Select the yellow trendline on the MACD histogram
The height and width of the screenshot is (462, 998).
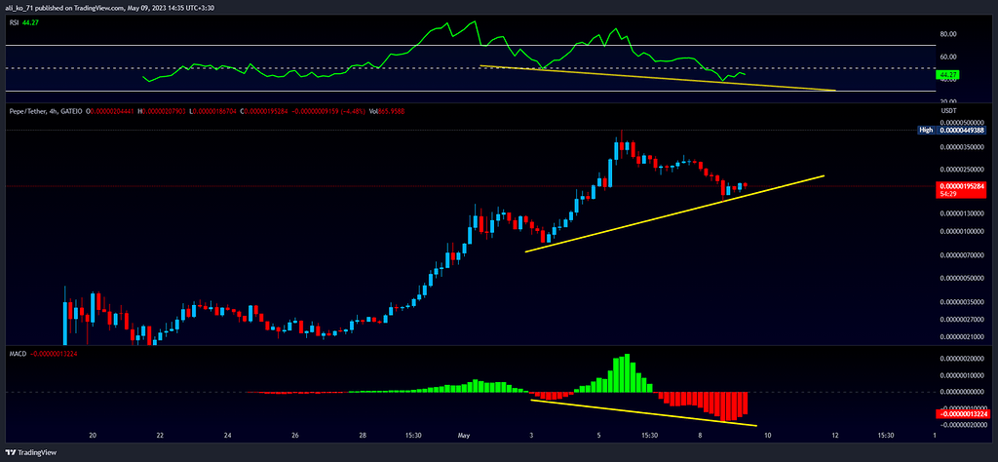pos(643,412)
